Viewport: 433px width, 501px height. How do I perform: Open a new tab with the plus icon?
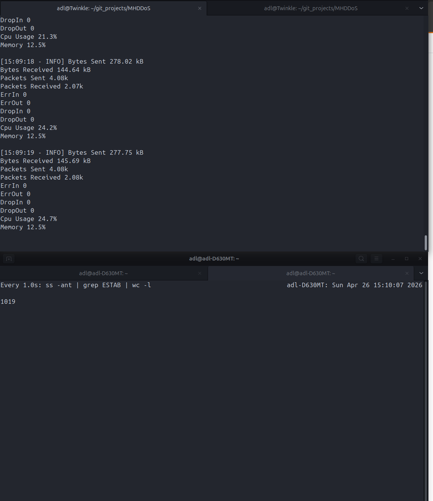(8, 259)
